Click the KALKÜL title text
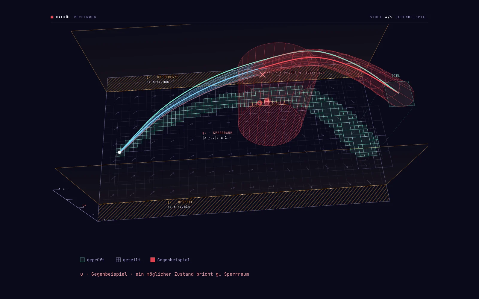The height and width of the screenshot is (299, 479). pyautogui.click(x=63, y=17)
